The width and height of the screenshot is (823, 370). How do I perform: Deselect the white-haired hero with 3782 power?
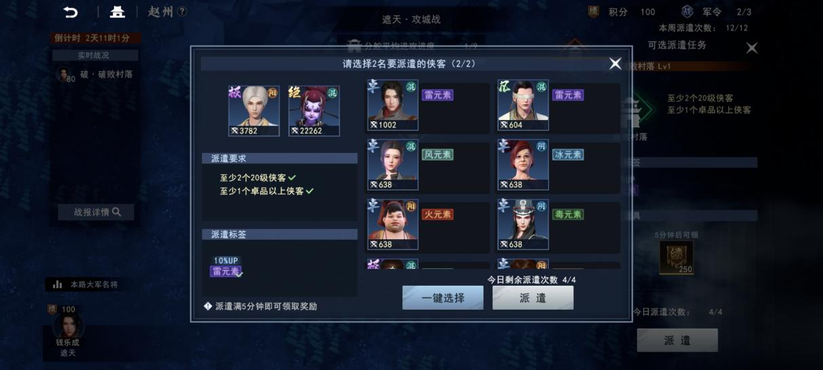pyautogui.click(x=254, y=111)
